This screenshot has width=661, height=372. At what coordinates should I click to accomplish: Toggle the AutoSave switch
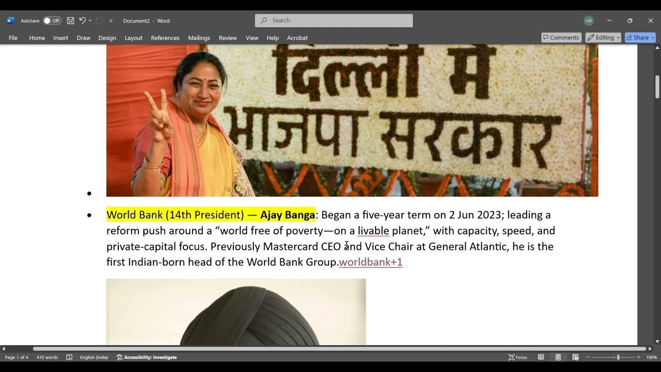pos(52,21)
